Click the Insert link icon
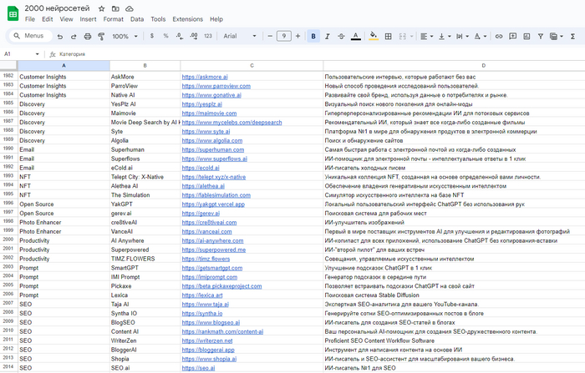 pyautogui.click(x=498, y=37)
